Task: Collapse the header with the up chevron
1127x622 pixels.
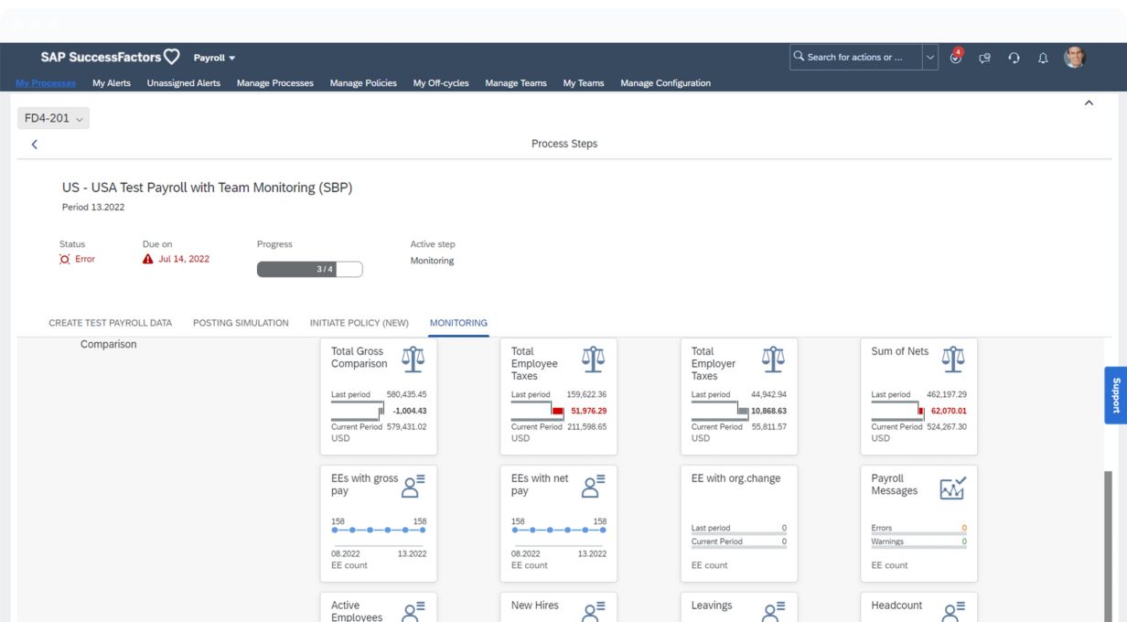Action: (x=1089, y=103)
